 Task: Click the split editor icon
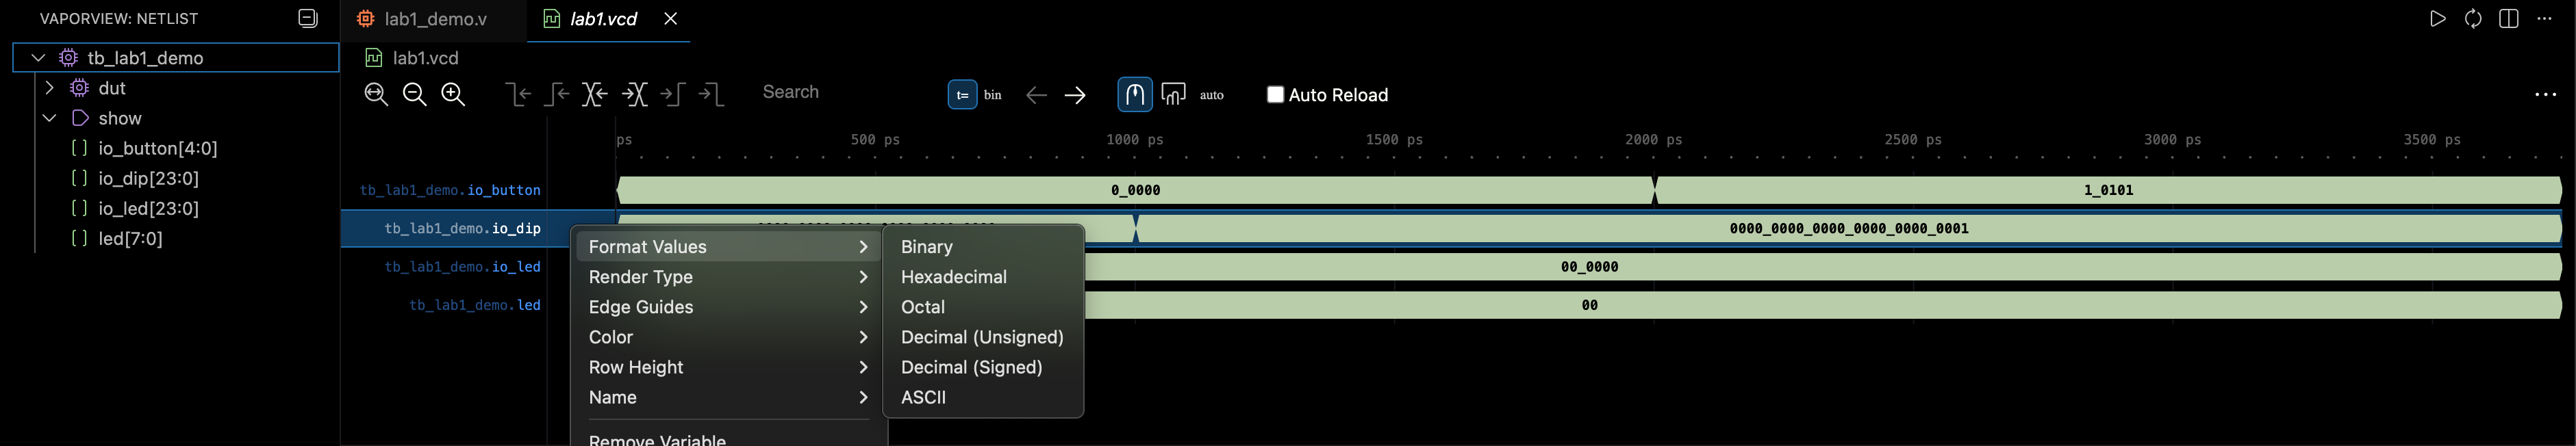[2508, 19]
